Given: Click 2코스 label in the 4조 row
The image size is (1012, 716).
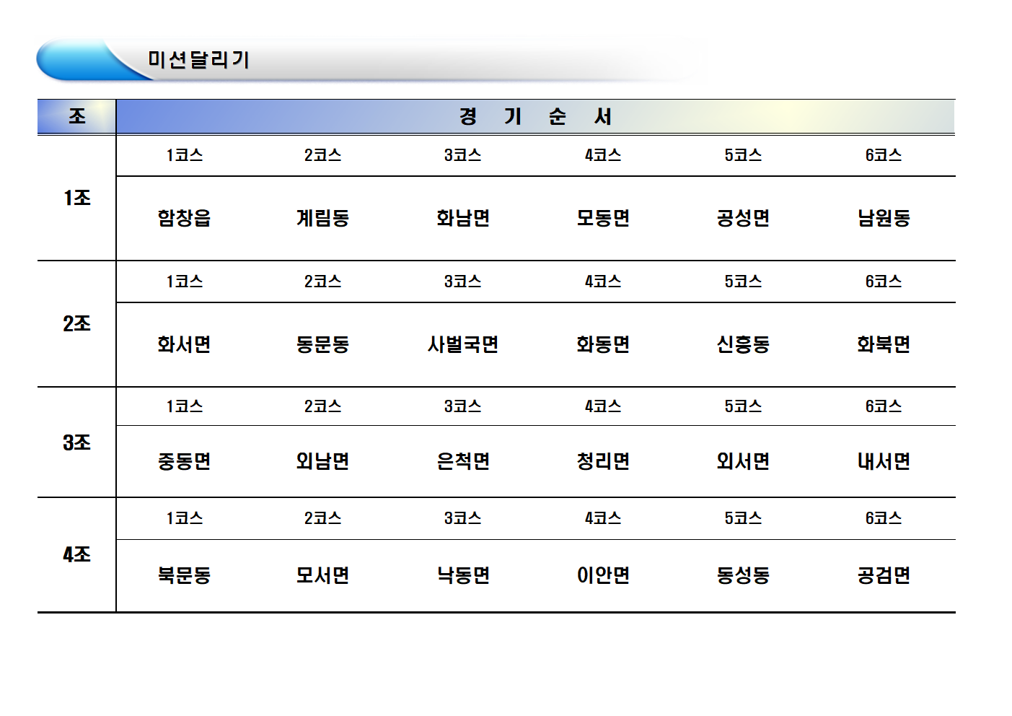Looking at the screenshot, I should pyautogui.click(x=322, y=518).
